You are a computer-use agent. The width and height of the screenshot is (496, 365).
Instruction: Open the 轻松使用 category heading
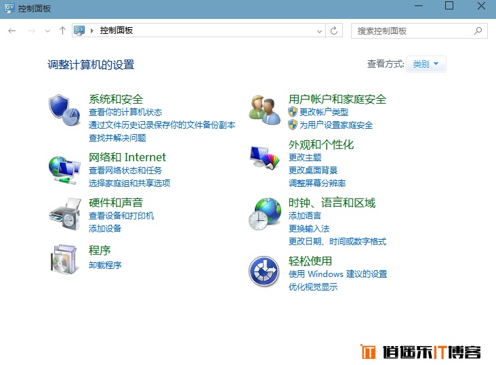(310, 261)
